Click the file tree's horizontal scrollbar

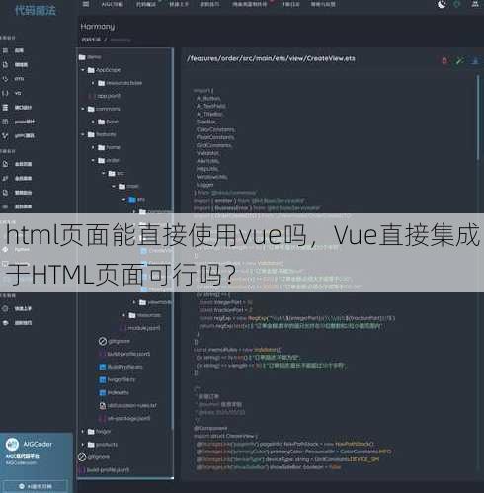(125, 478)
